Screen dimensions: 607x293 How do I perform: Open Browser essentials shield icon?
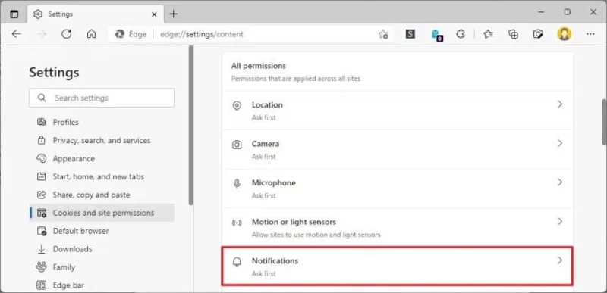(x=538, y=34)
